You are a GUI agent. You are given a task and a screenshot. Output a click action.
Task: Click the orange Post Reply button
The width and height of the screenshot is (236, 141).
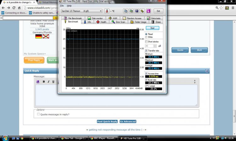(x=34, y=60)
